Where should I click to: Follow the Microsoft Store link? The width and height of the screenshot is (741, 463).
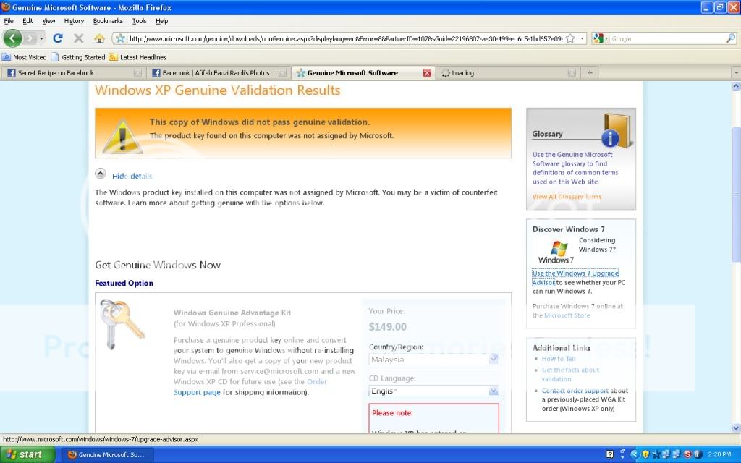pos(567,315)
